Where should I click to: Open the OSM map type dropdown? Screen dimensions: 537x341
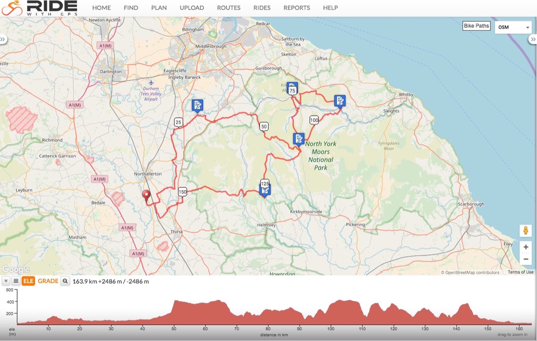[x=513, y=27]
